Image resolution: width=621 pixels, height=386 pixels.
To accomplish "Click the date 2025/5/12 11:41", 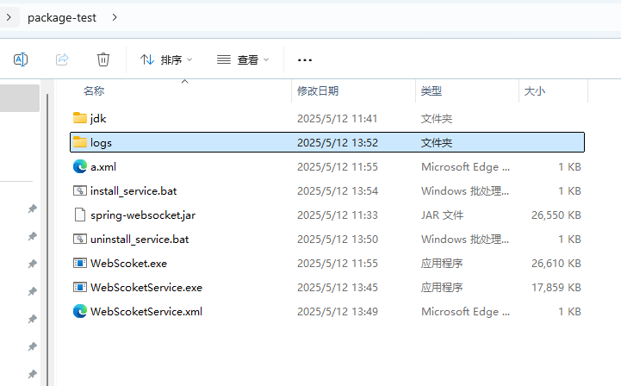I will click(338, 119).
